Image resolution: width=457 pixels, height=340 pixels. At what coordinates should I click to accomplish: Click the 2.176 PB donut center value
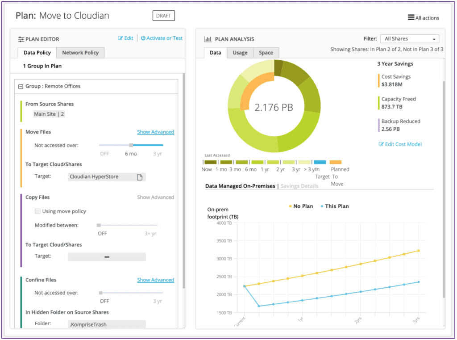pyautogui.click(x=274, y=107)
